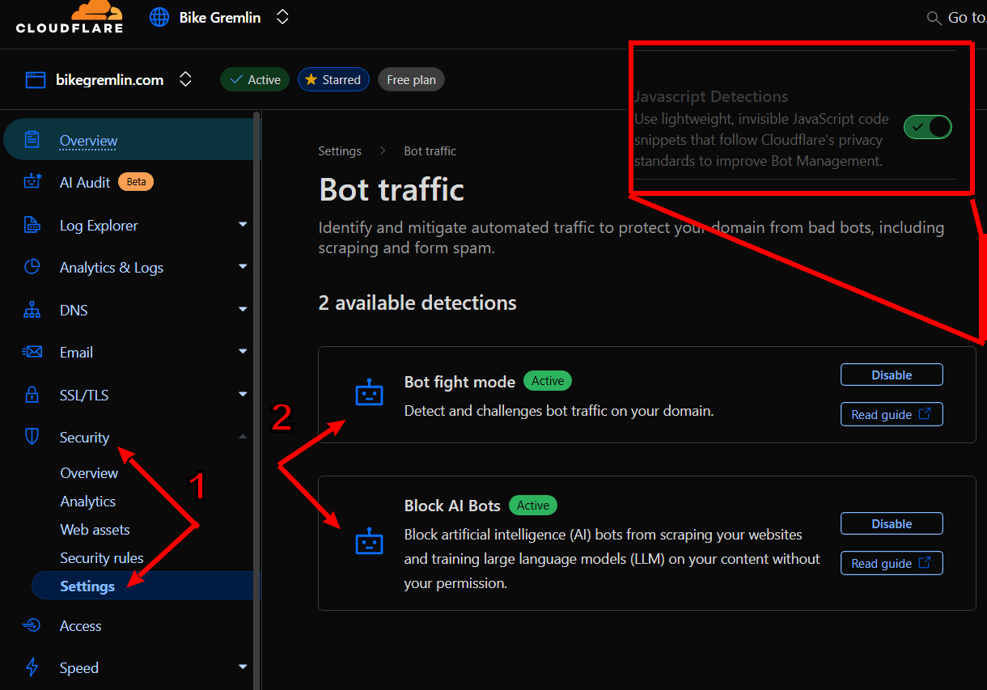Click the Security shield icon
Viewport: 987px width, 690px height.
(32, 438)
